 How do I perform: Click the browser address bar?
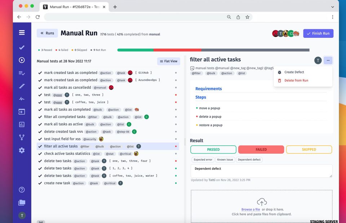(148, 17)
